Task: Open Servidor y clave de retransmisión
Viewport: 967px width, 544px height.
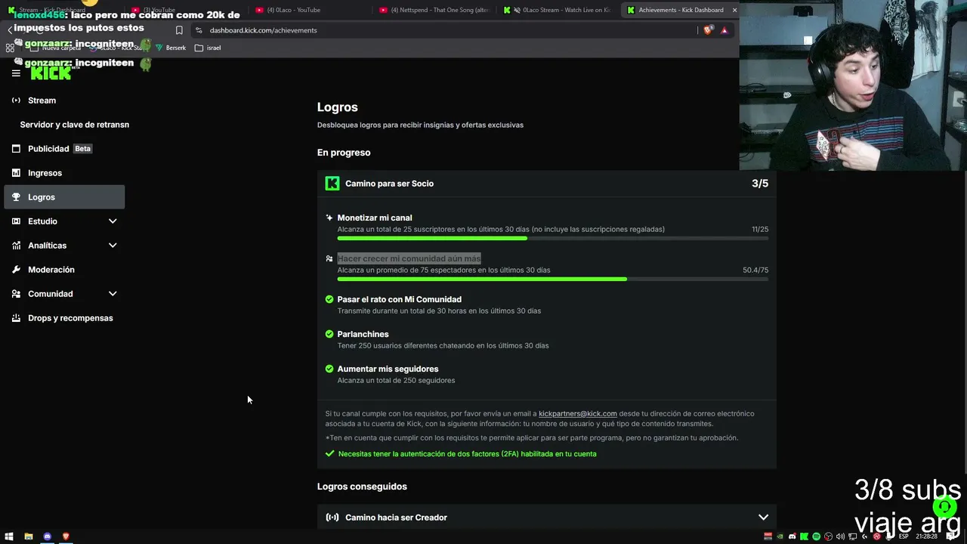Action: click(x=74, y=125)
